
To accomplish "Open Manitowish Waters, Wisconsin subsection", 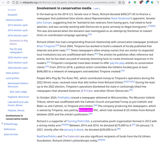I will (x=18, y=85).
